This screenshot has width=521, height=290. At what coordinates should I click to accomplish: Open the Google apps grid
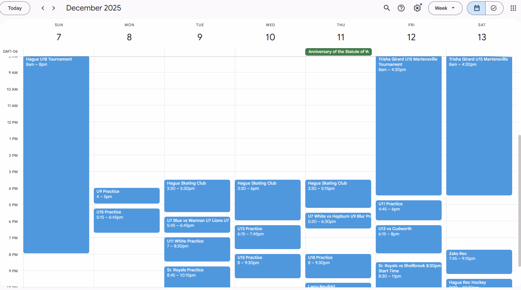pyautogui.click(x=513, y=8)
